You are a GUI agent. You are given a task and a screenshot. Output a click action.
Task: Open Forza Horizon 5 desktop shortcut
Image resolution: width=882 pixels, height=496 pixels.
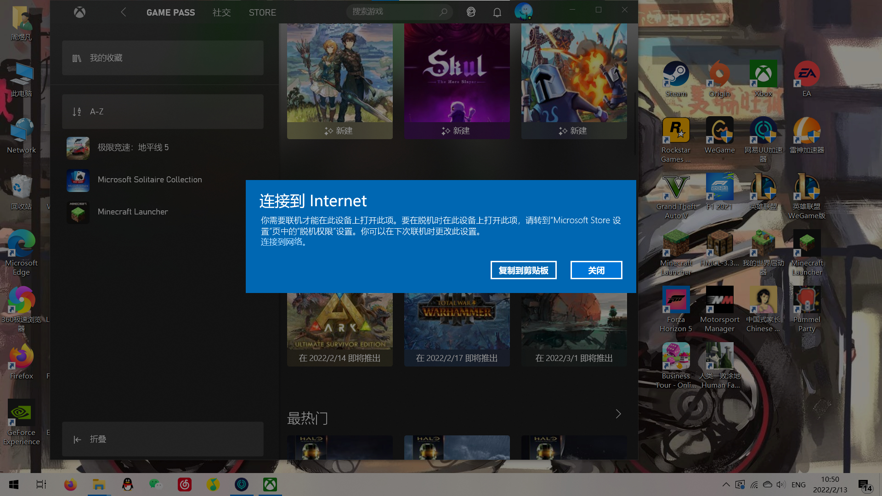(x=676, y=310)
